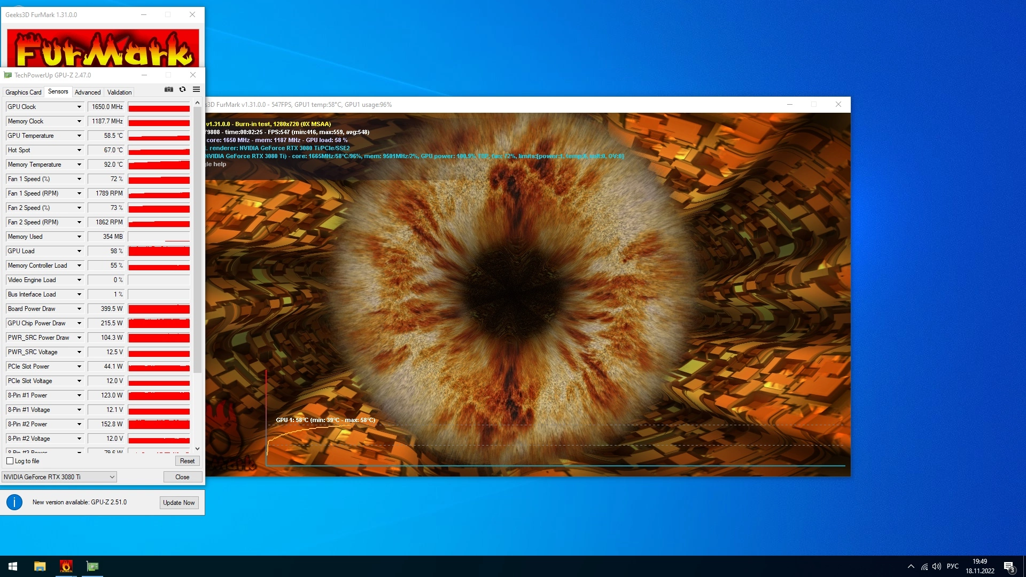Viewport: 1026px width, 577px height.
Task: Open PCIe Slot Power dropdown
Action: pos(79,367)
